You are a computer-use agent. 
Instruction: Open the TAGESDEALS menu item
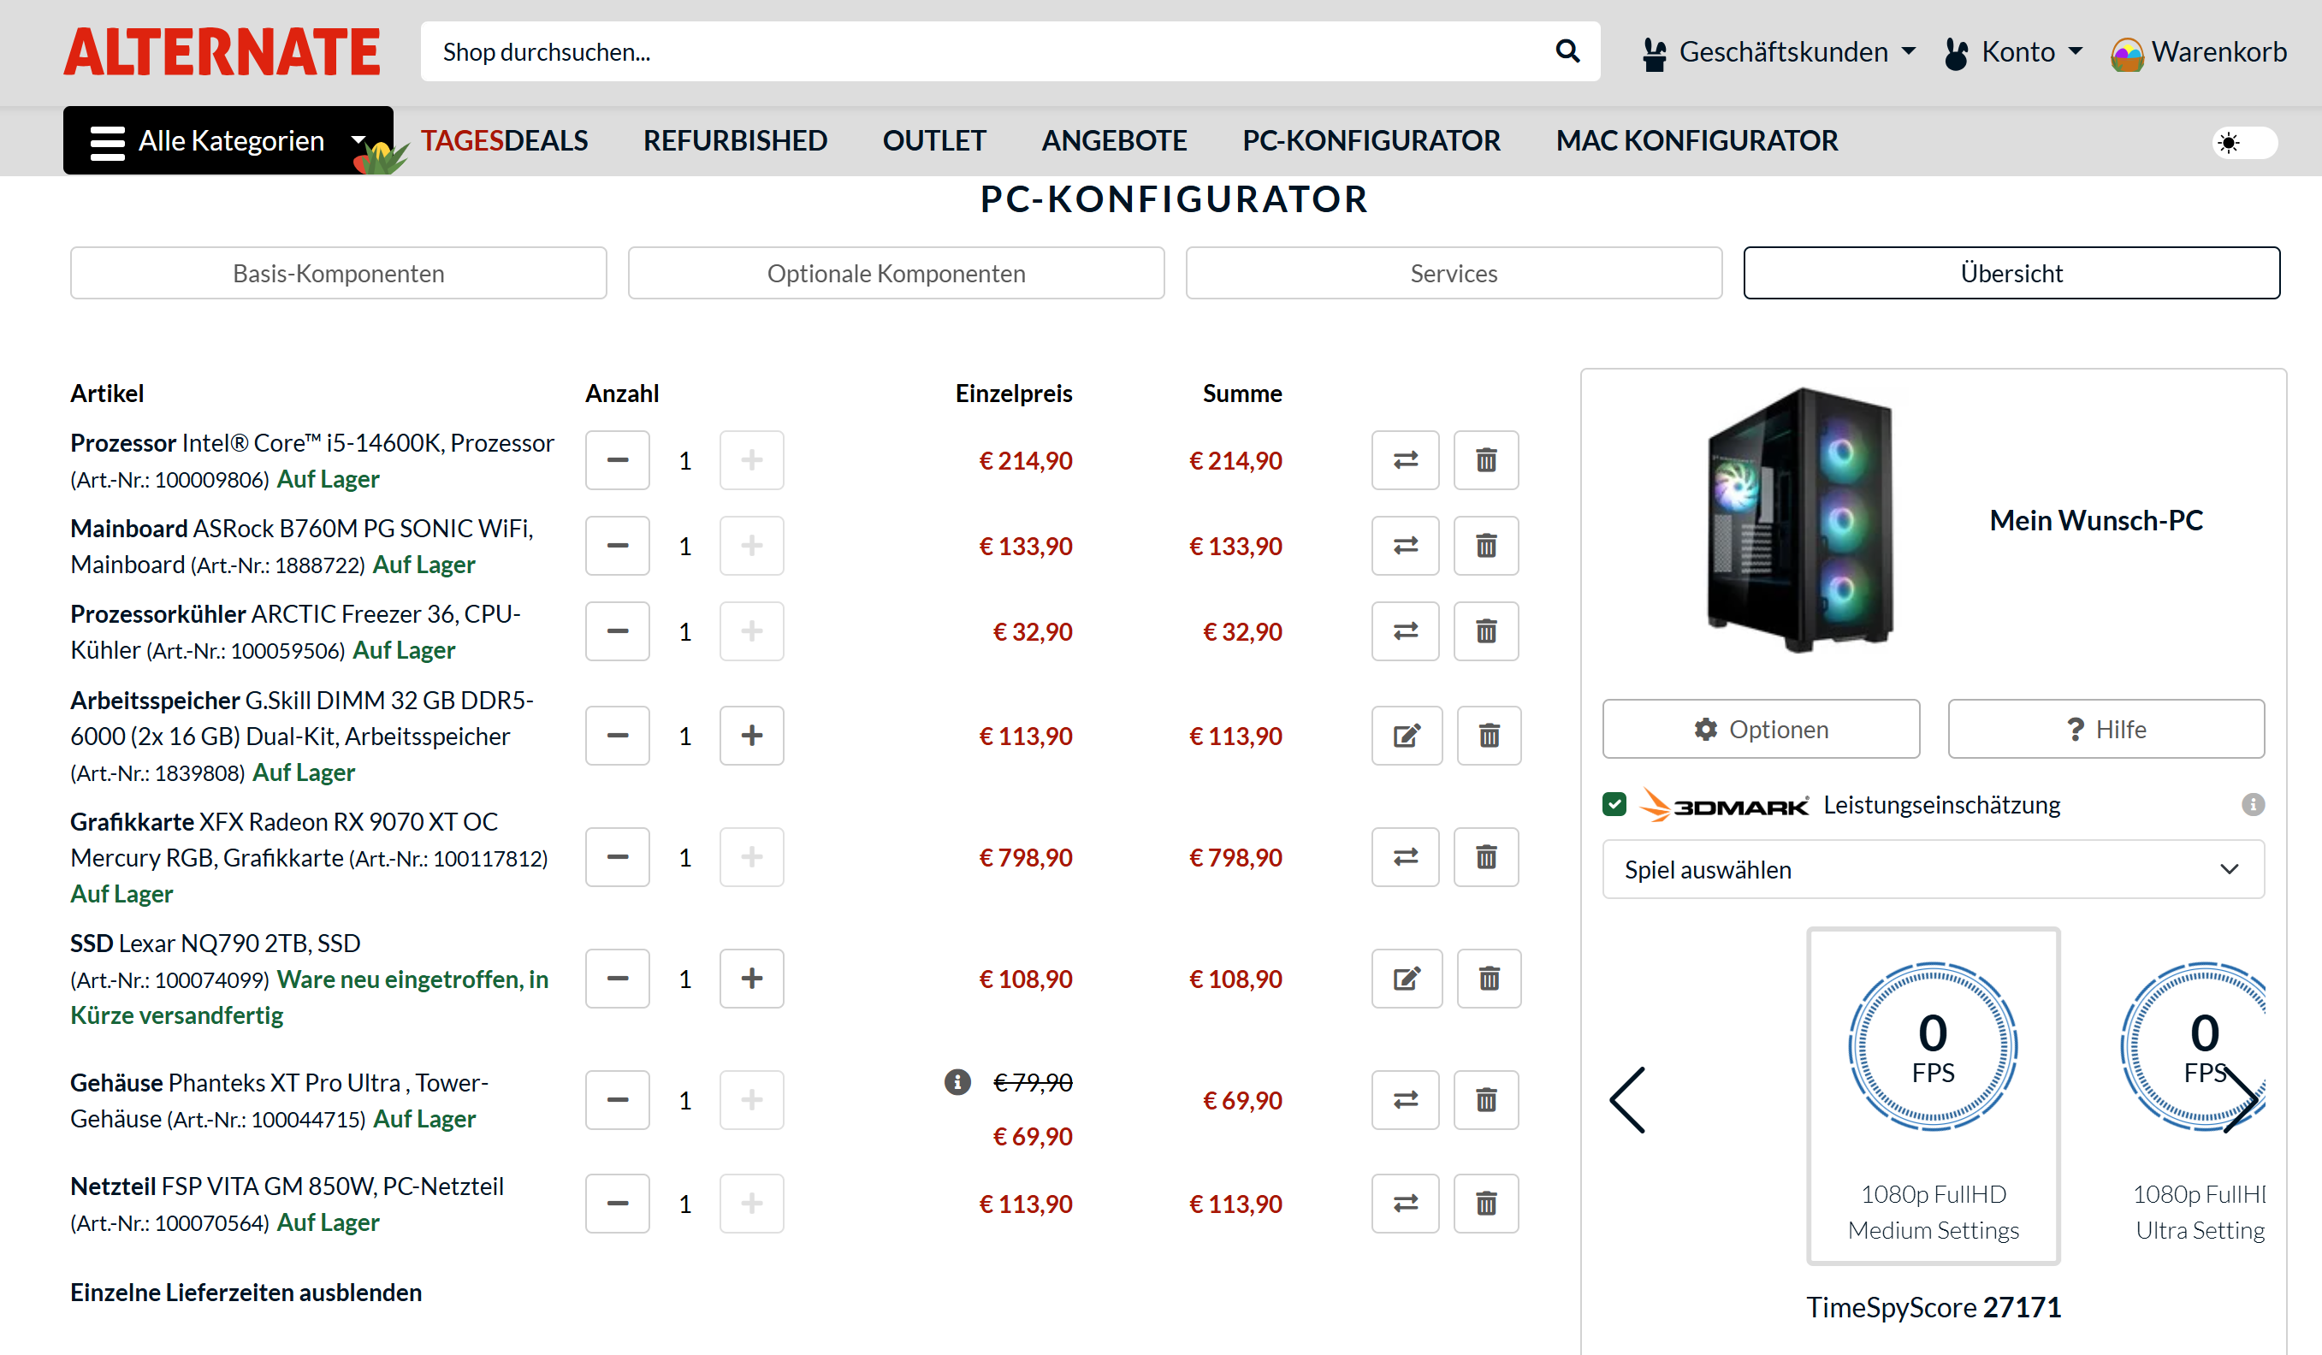coord(504,141)
